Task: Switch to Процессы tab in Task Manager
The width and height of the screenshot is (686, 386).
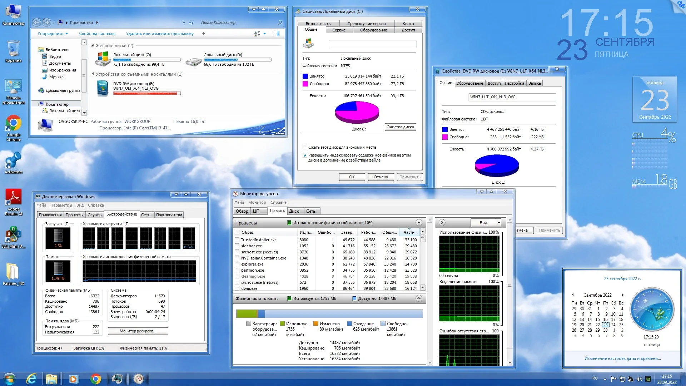Action: [x=74, y=215]
